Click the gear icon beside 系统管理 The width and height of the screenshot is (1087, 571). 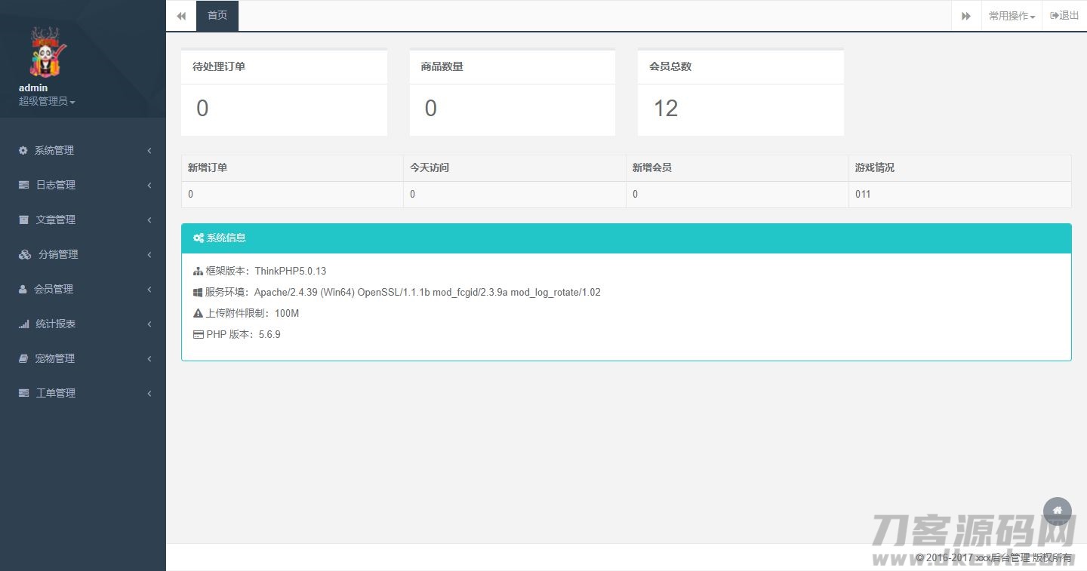click(x=23, y=150)
